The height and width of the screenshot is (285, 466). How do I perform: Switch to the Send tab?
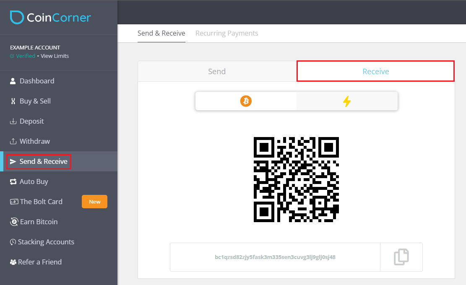click(x=217, y=71)
